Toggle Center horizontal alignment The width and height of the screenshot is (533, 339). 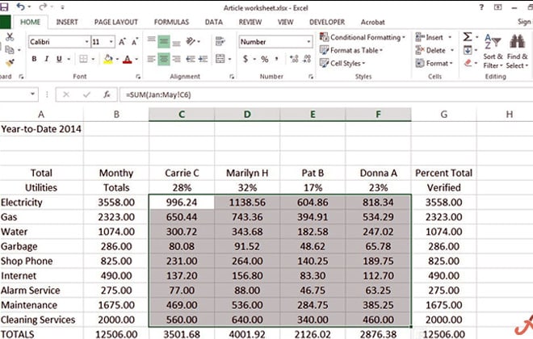pyautogui.click(x=164, y=59)
